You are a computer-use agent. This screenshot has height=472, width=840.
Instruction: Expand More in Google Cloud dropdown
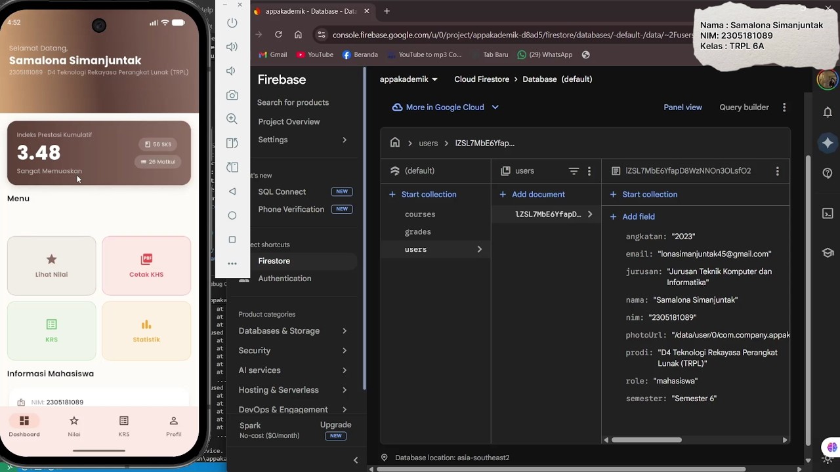point(446,108)
